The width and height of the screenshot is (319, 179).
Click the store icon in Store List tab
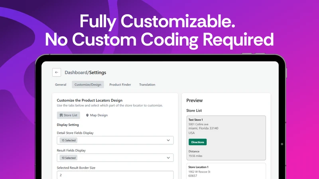(61, 115)
